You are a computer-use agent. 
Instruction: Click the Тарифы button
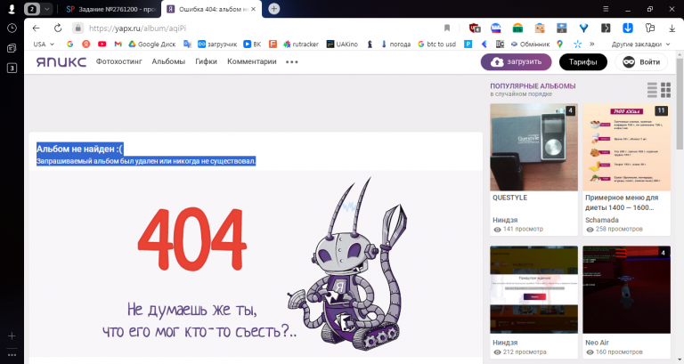coord(582,62)
